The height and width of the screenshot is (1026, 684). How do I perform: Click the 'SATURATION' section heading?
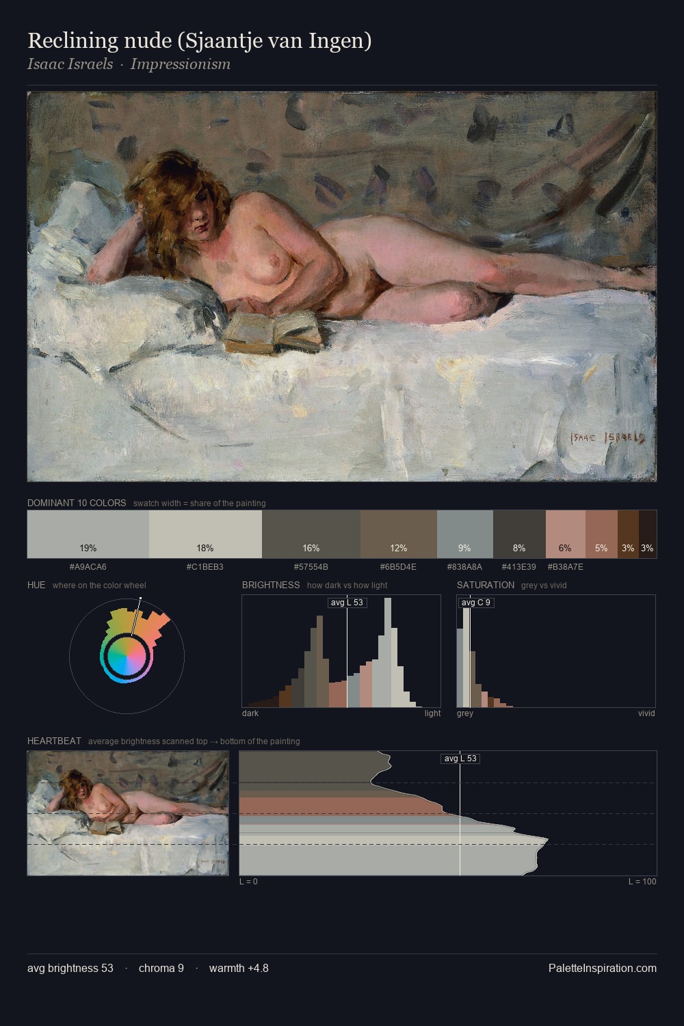tap(486, 585)
